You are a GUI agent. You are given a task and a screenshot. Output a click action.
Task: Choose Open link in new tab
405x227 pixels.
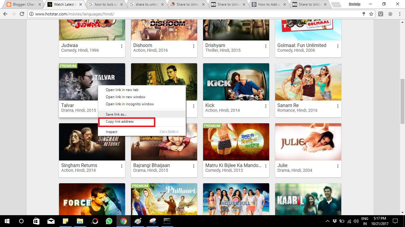click(x=142, y=90)
